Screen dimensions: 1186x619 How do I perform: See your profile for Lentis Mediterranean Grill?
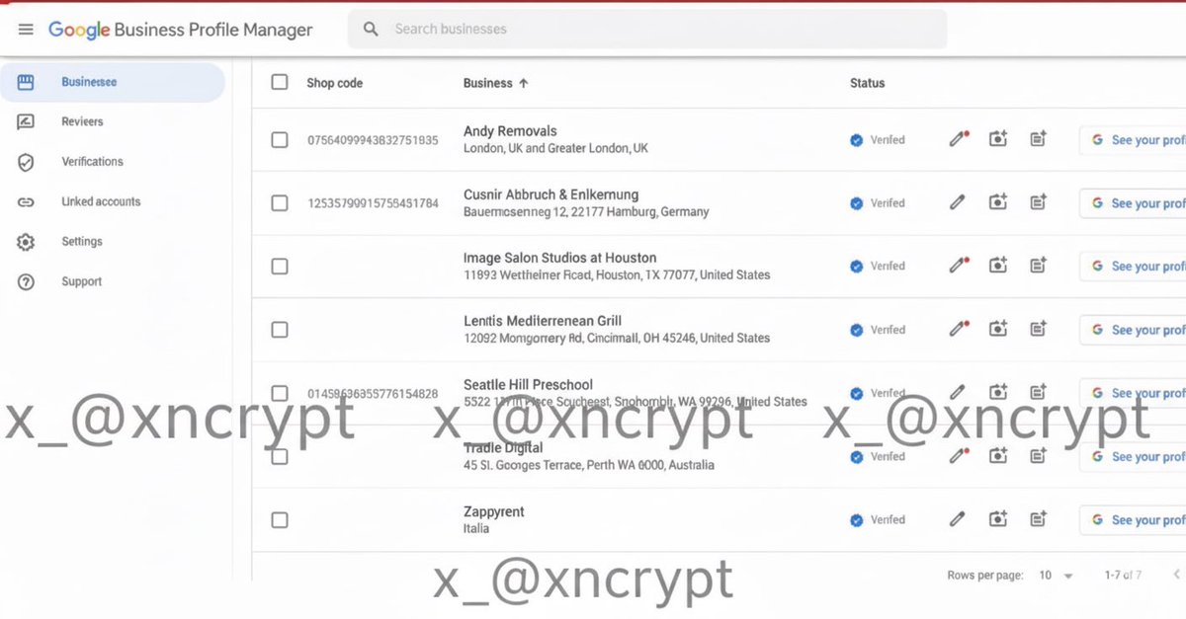point(1133,330)
